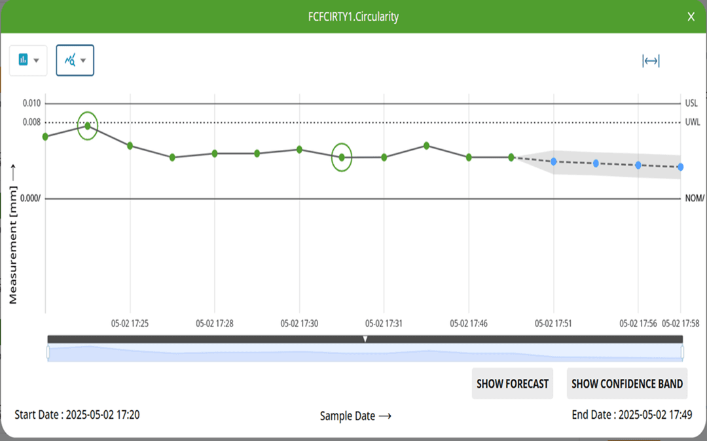The image size is (707, 441).
Task: Click the USL limit label
Action: (x=691, y=103)
